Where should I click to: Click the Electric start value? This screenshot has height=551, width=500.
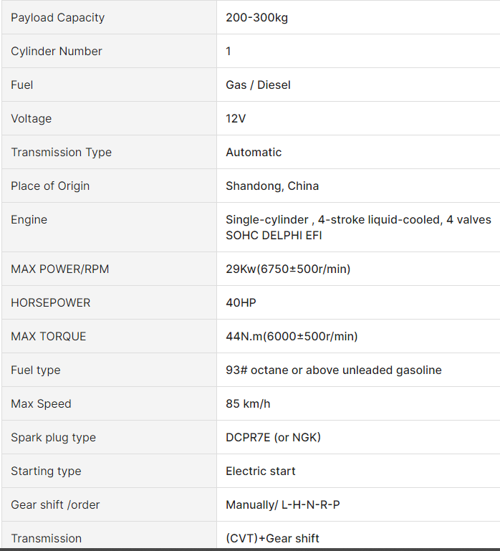[x=261, y=471]
